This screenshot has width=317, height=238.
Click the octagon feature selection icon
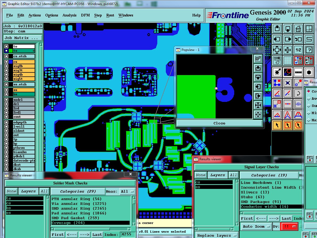[309, 72]
